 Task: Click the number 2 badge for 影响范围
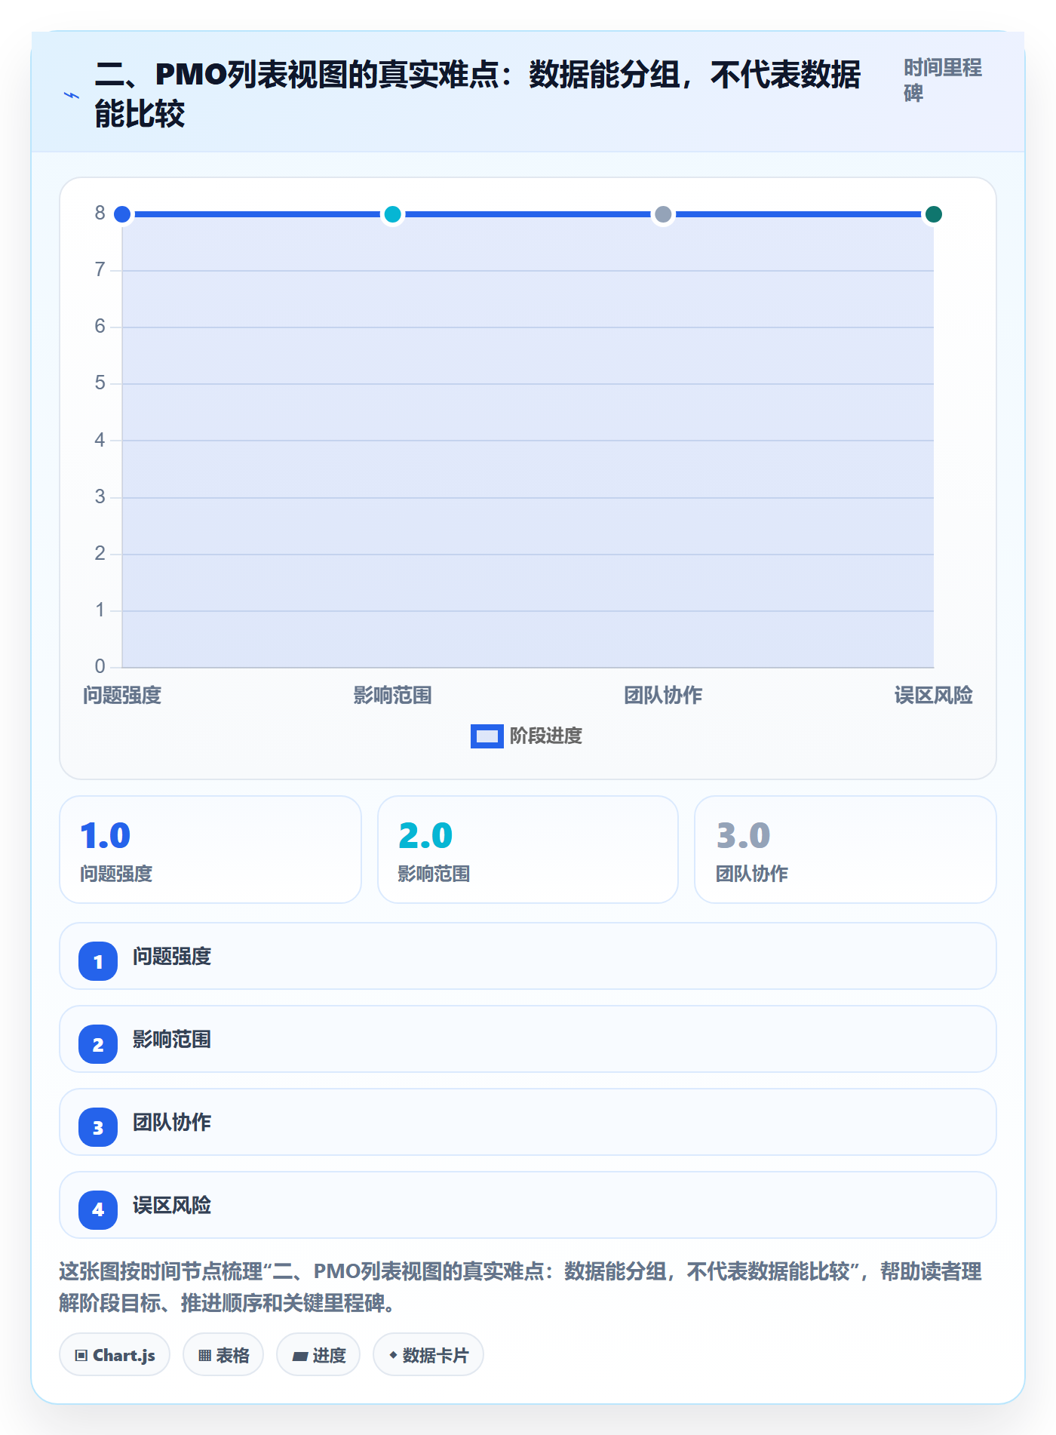point(98,1044)
